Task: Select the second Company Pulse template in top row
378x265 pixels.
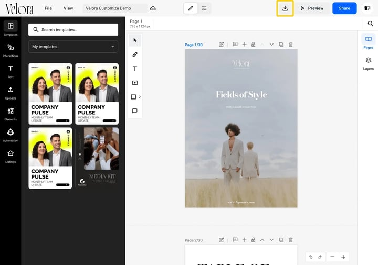Action: click(x=97, y=94)
